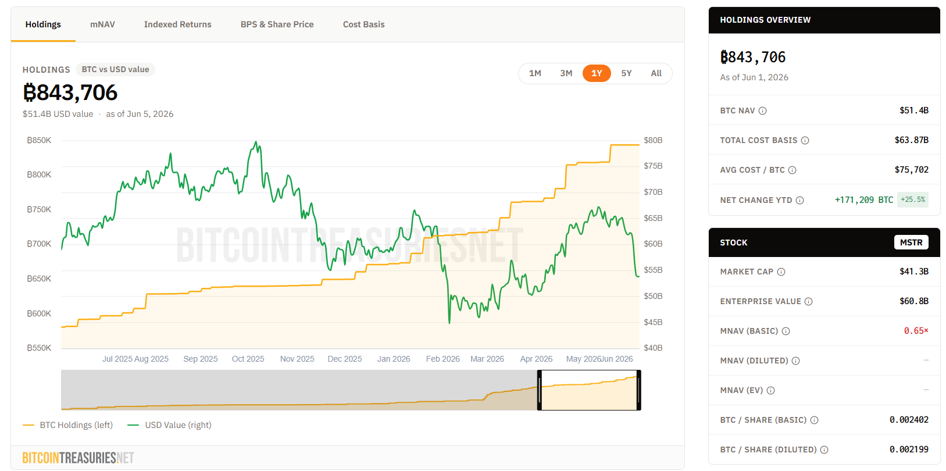The width and height of the screenshot is (946, 471).
Task: Click mNAV (EV) info icon
Action: (x=771, y=390)
